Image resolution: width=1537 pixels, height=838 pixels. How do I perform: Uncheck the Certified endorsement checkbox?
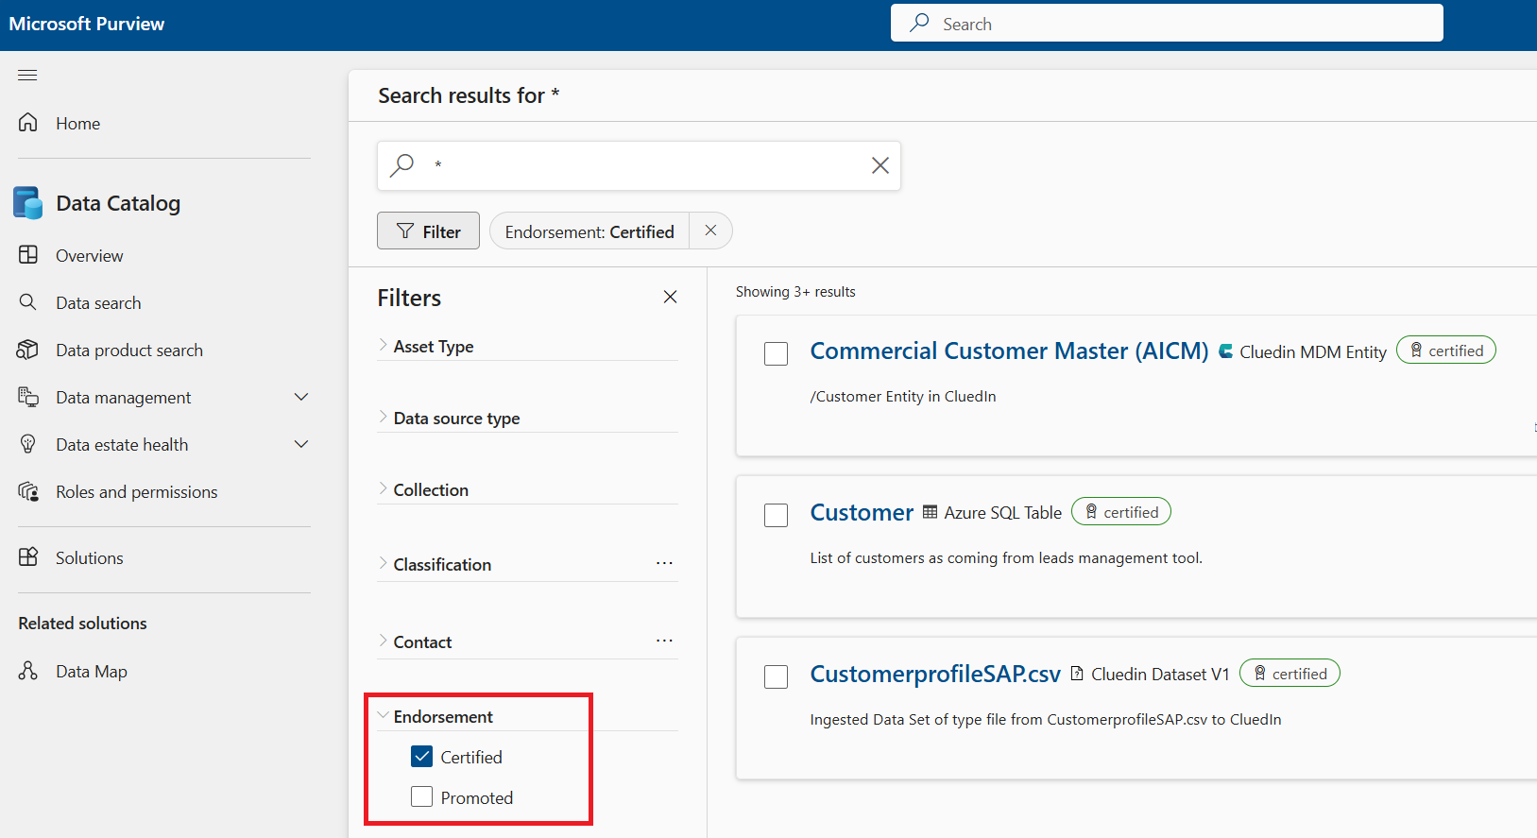pos(422,757)
